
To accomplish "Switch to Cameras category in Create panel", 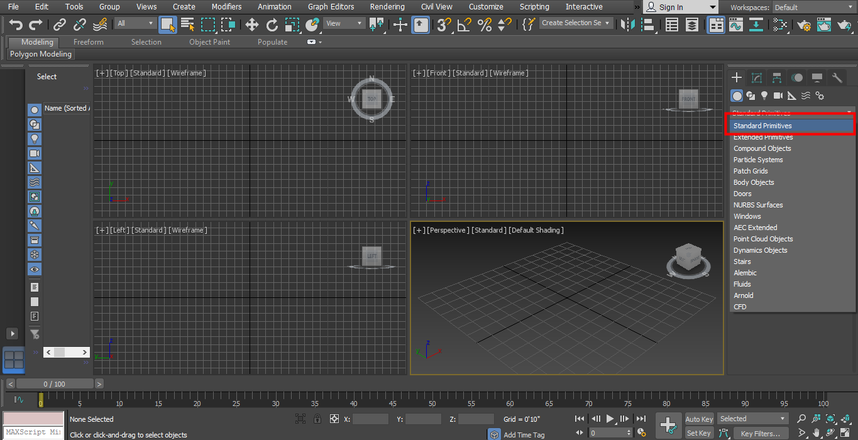I will tap(778, 96).
